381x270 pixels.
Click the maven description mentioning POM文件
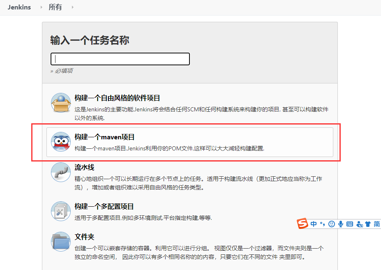click(169, 148)
